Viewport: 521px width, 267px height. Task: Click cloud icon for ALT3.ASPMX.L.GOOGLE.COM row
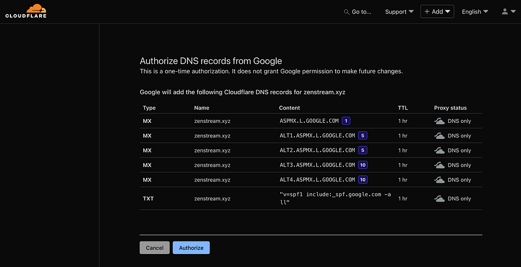(x=440, y=165)
